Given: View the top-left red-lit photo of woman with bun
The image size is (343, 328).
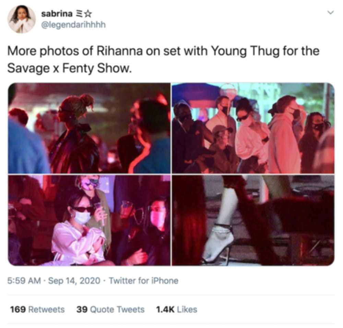Looking at the screenshot, I should [x=89, y=128].
